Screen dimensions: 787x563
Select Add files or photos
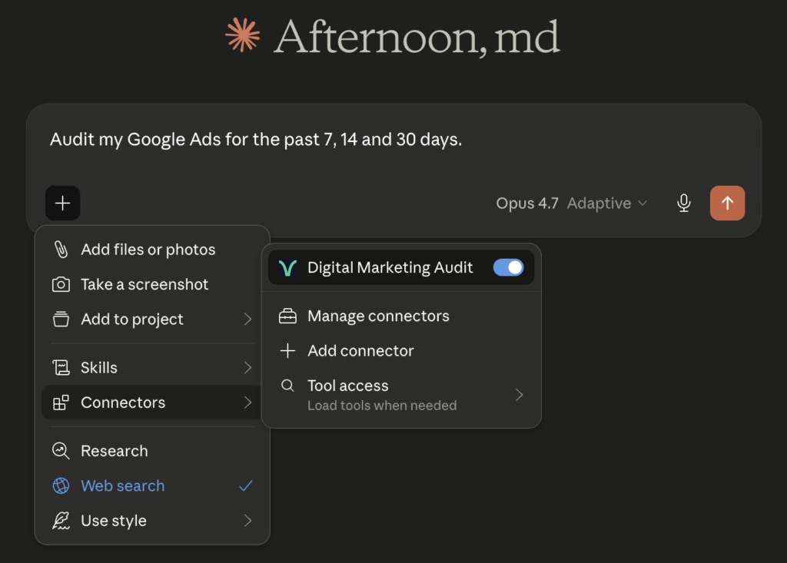point(152,250)
